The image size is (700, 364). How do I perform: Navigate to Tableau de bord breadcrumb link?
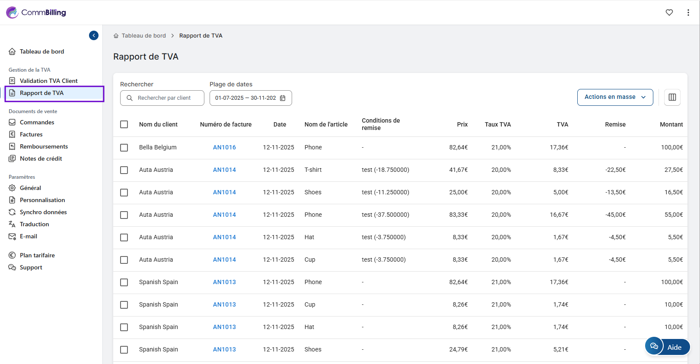click(143, 36)
